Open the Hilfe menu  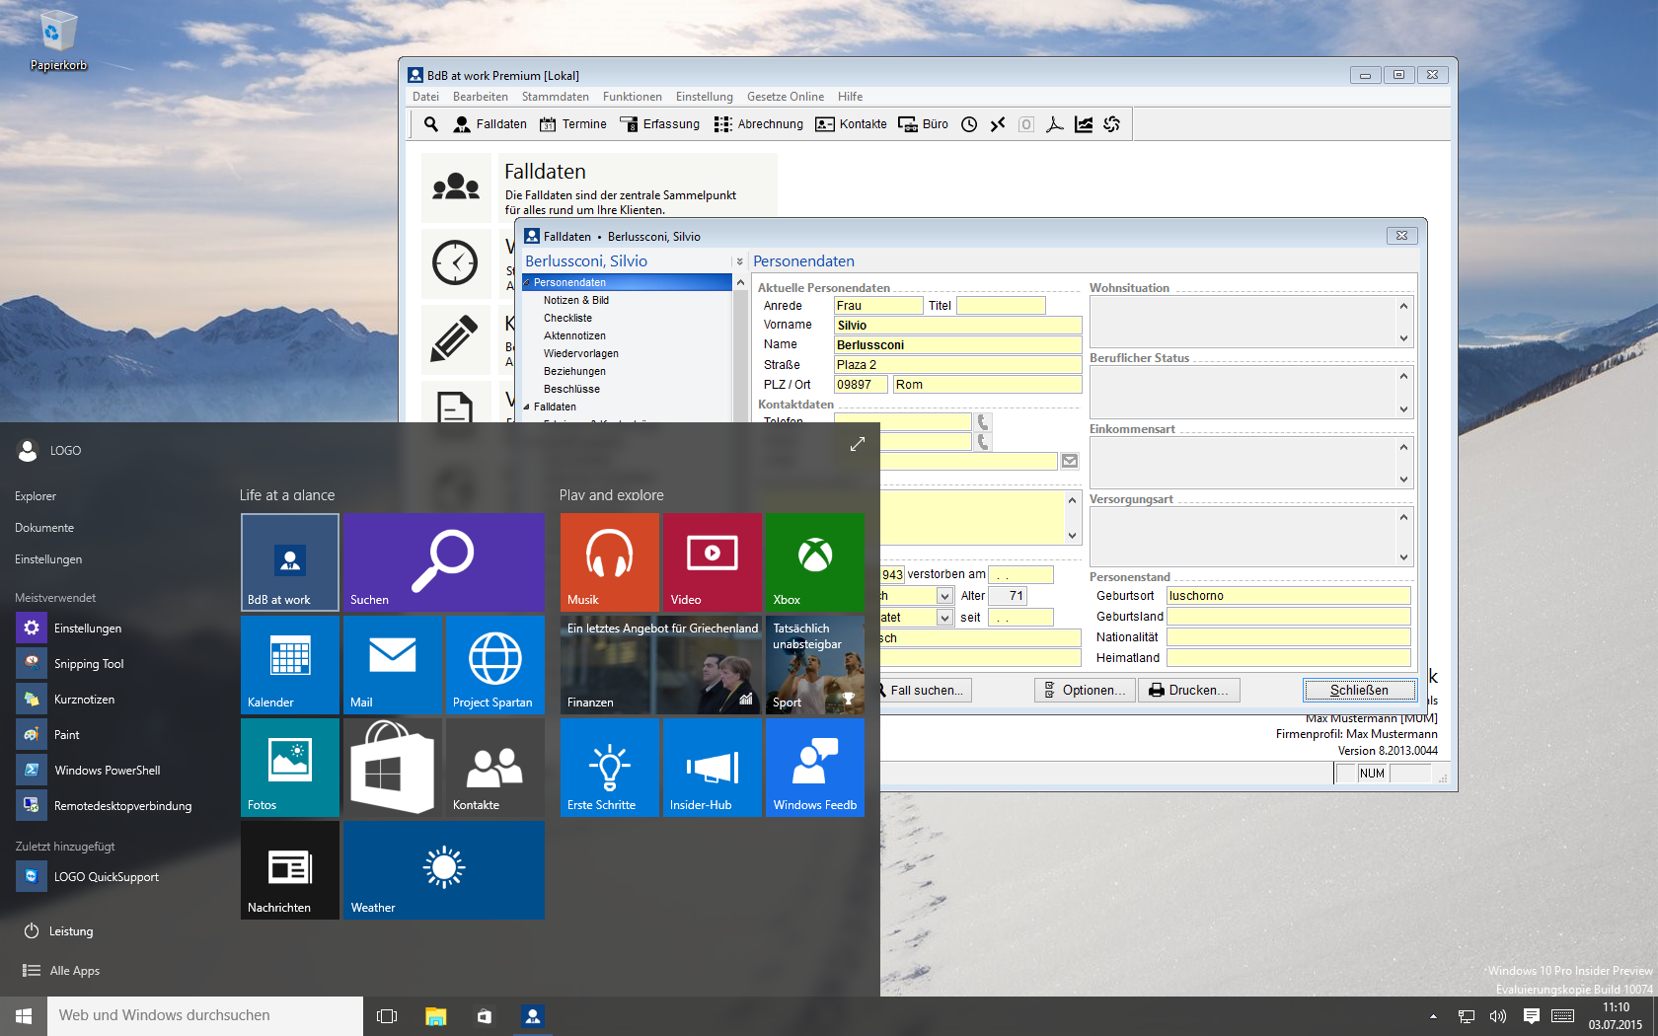click(851, 97)
